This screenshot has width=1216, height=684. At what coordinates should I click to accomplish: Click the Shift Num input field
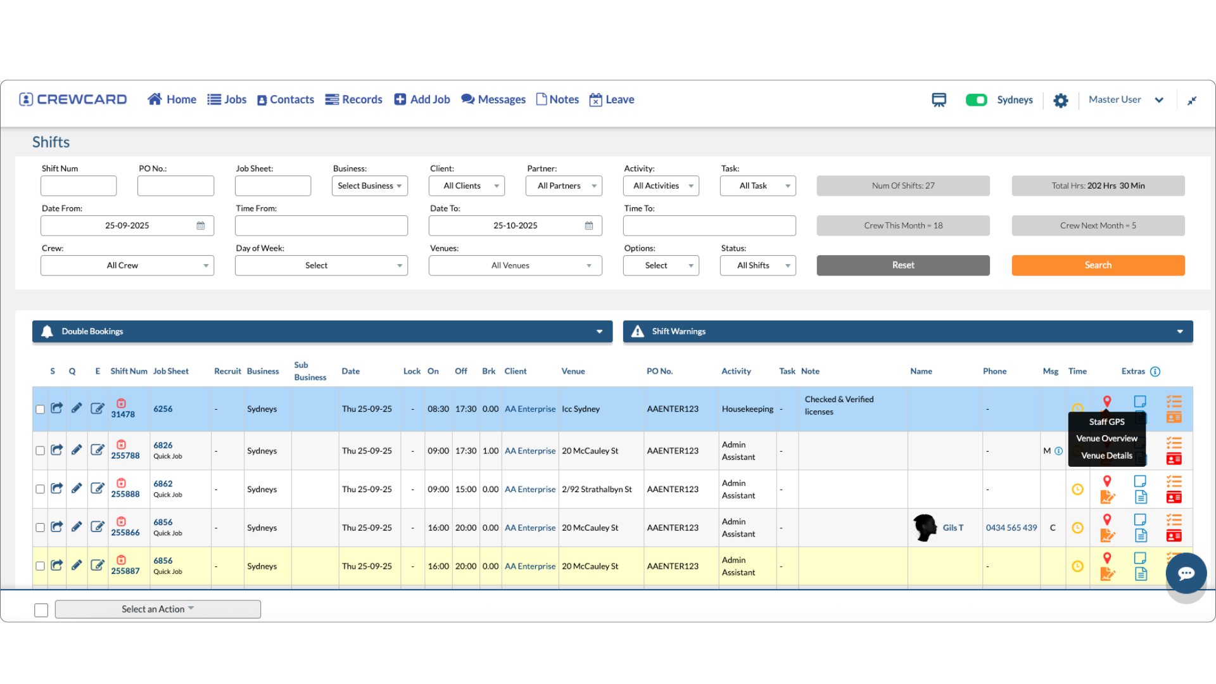[79, 186]
